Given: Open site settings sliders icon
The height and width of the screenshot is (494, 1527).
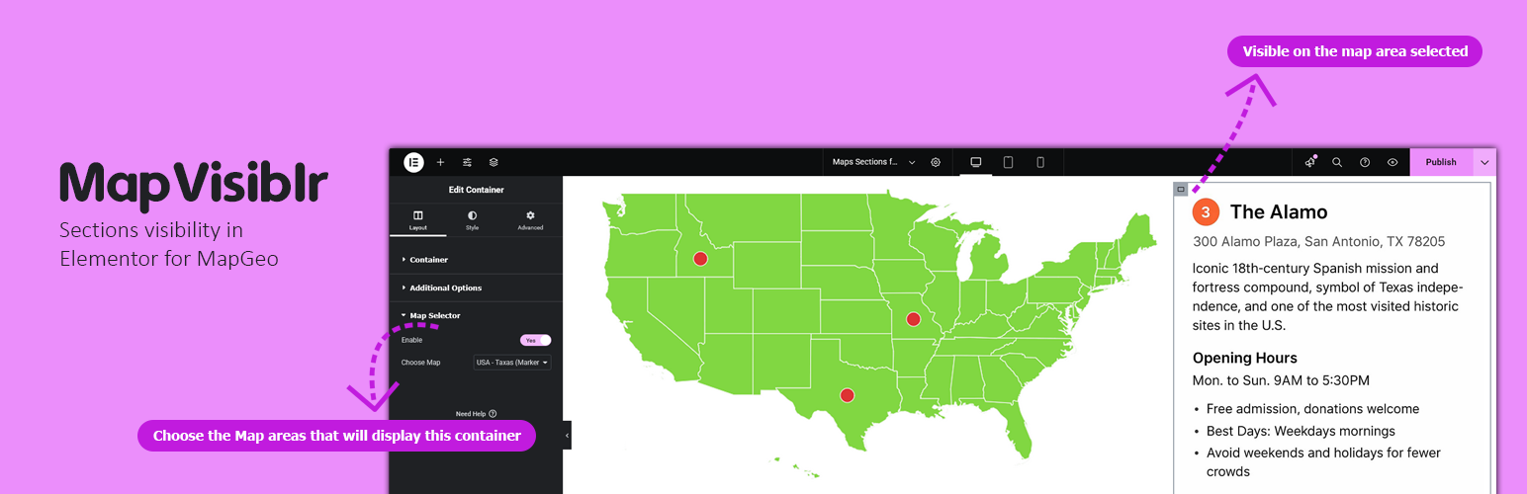Looking at the screenshot, I should click(467, 162).
